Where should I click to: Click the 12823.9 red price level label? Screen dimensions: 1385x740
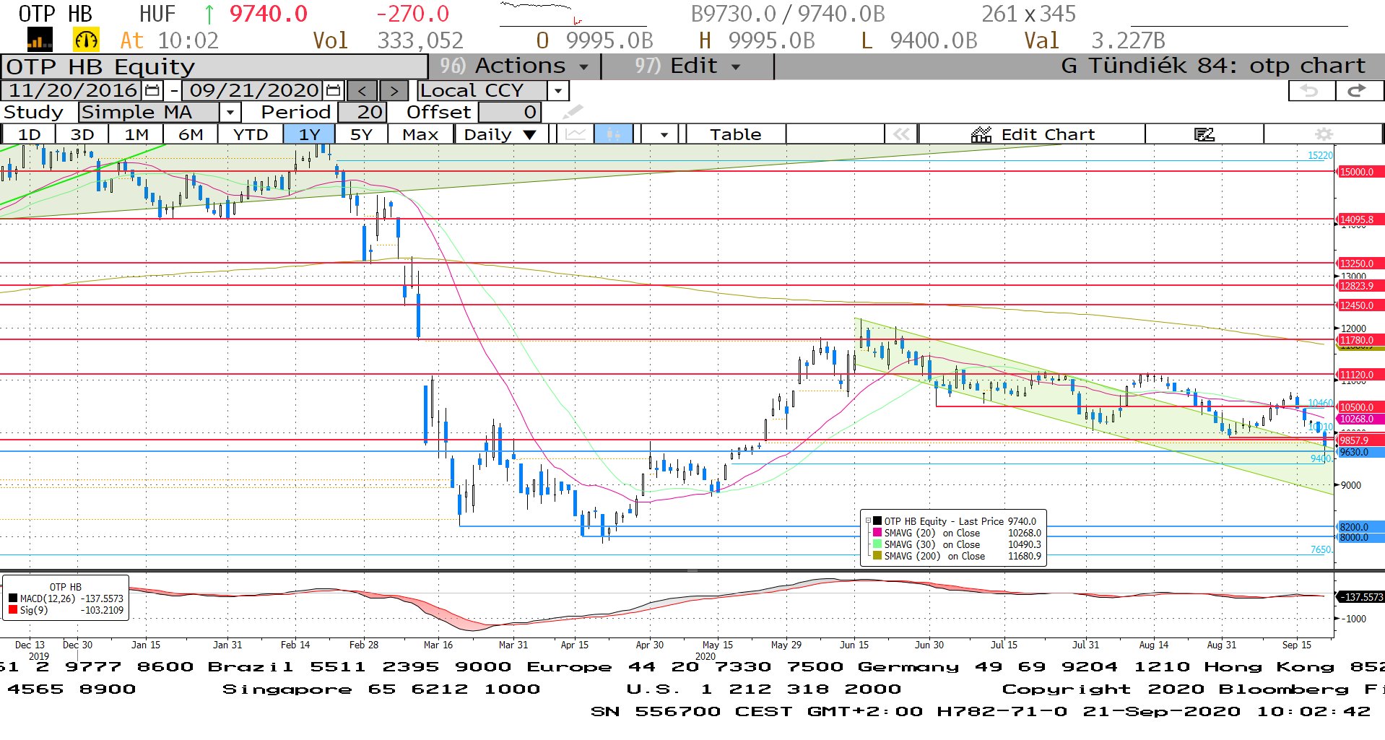1360,286
